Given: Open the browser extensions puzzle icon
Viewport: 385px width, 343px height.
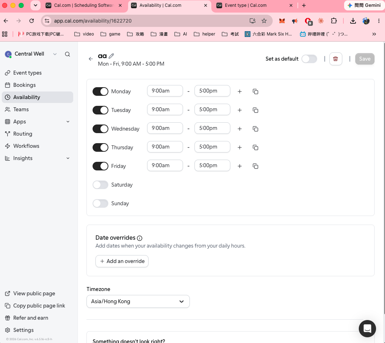Looking at the screenshot, I should [x=334, y=21].
